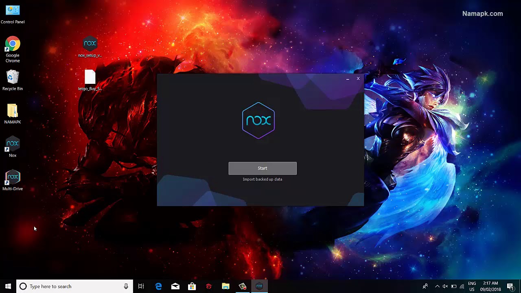Select the nox_setup installer file icon

[x=90, y=47]
